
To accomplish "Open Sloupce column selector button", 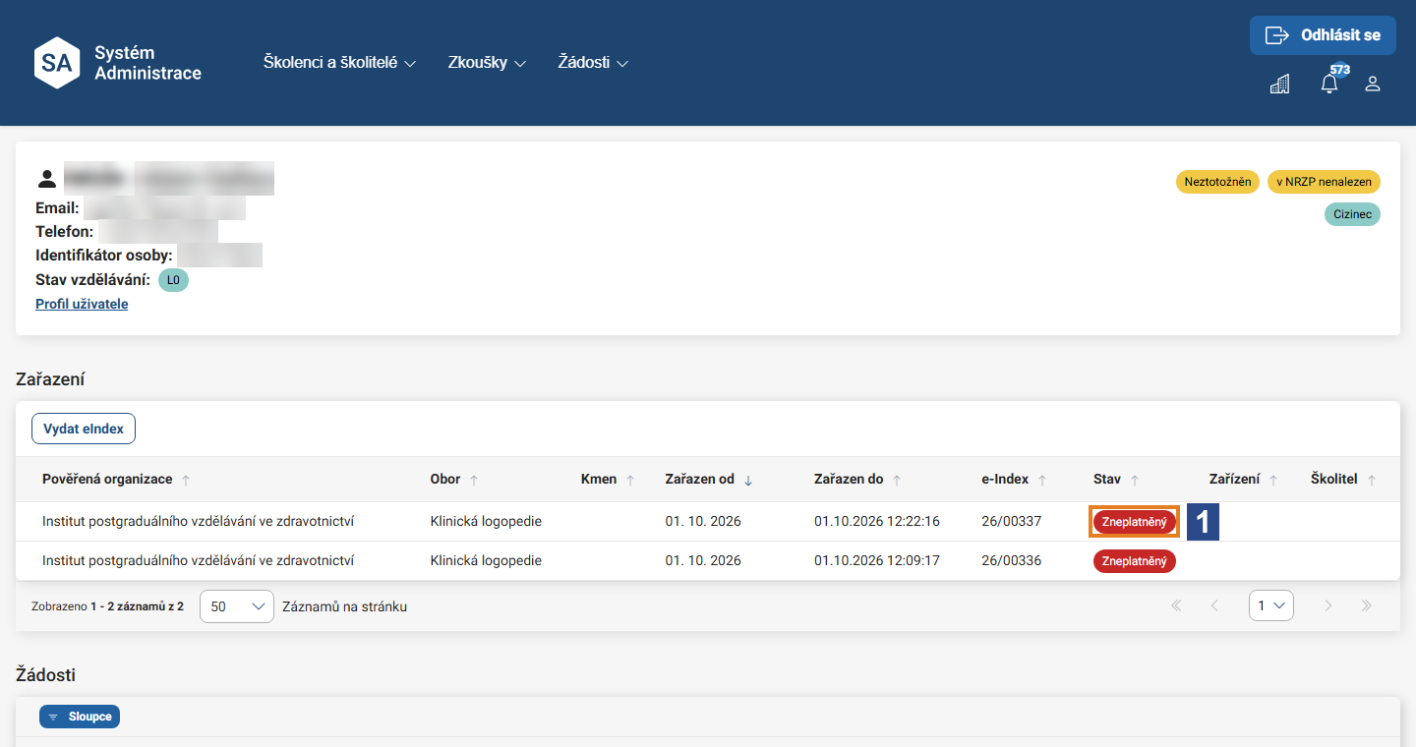I will 80,717.
